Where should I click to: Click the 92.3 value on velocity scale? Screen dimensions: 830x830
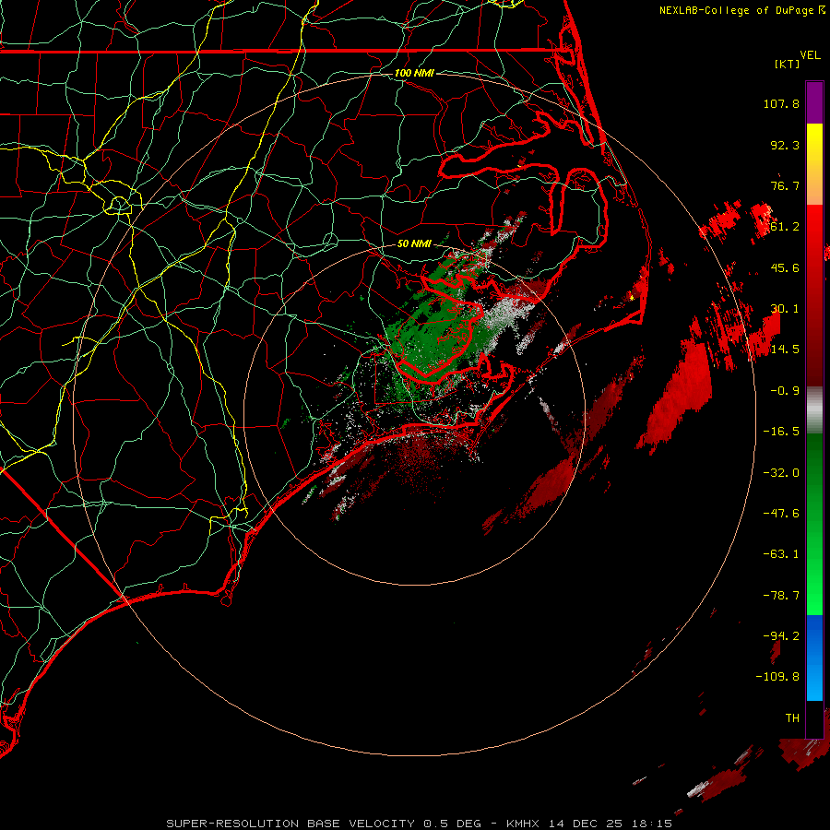785,145
